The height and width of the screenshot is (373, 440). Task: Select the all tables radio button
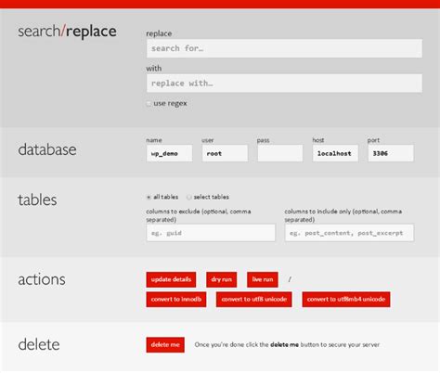pyautogui.click(x=149, y=198)
